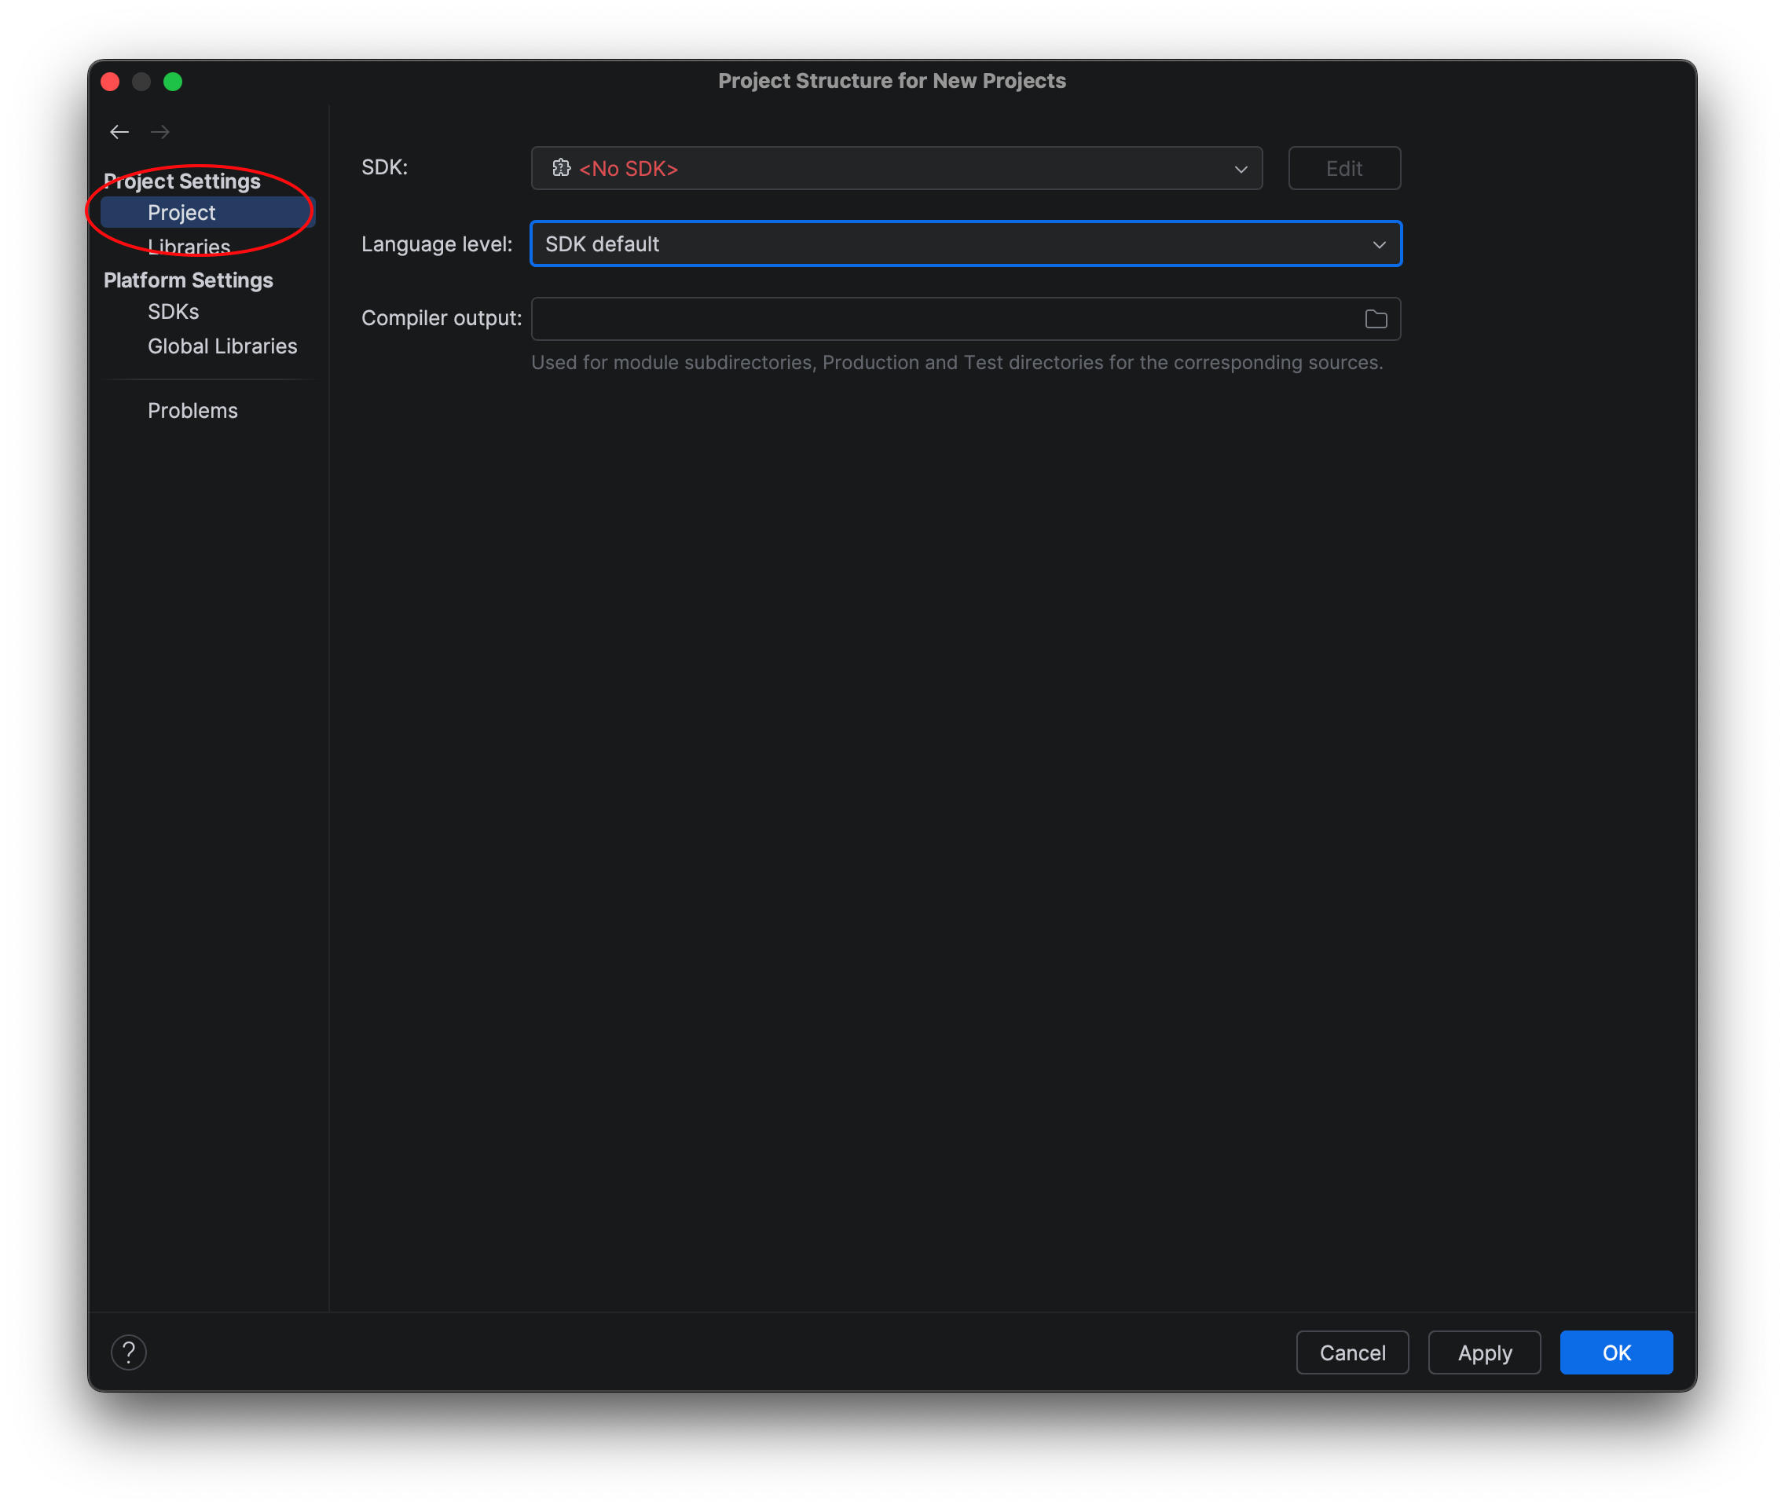The height and width of the screenshot is (1508, 1785).
Task: Click the forward navigation arrow
Action: click(160, 132)
